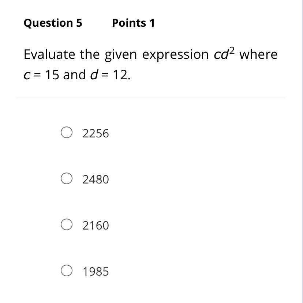The height and width of the screenshot is (303, 303).
Task: Select the radio button for 2256
Action: 66,132
